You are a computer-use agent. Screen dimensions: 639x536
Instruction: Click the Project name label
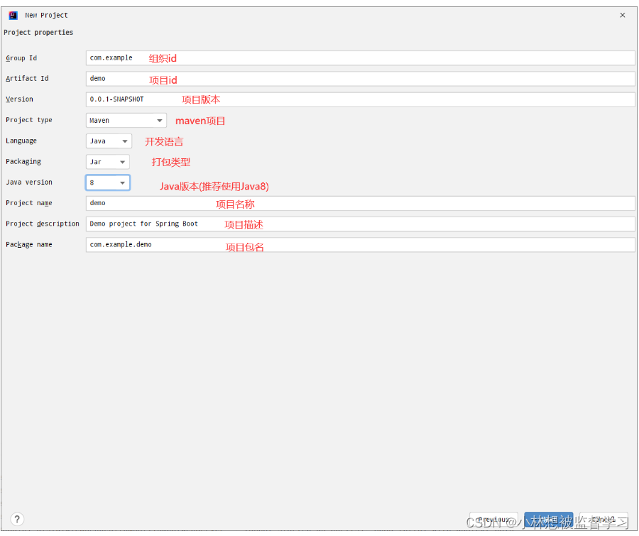[x=29, y=203]
